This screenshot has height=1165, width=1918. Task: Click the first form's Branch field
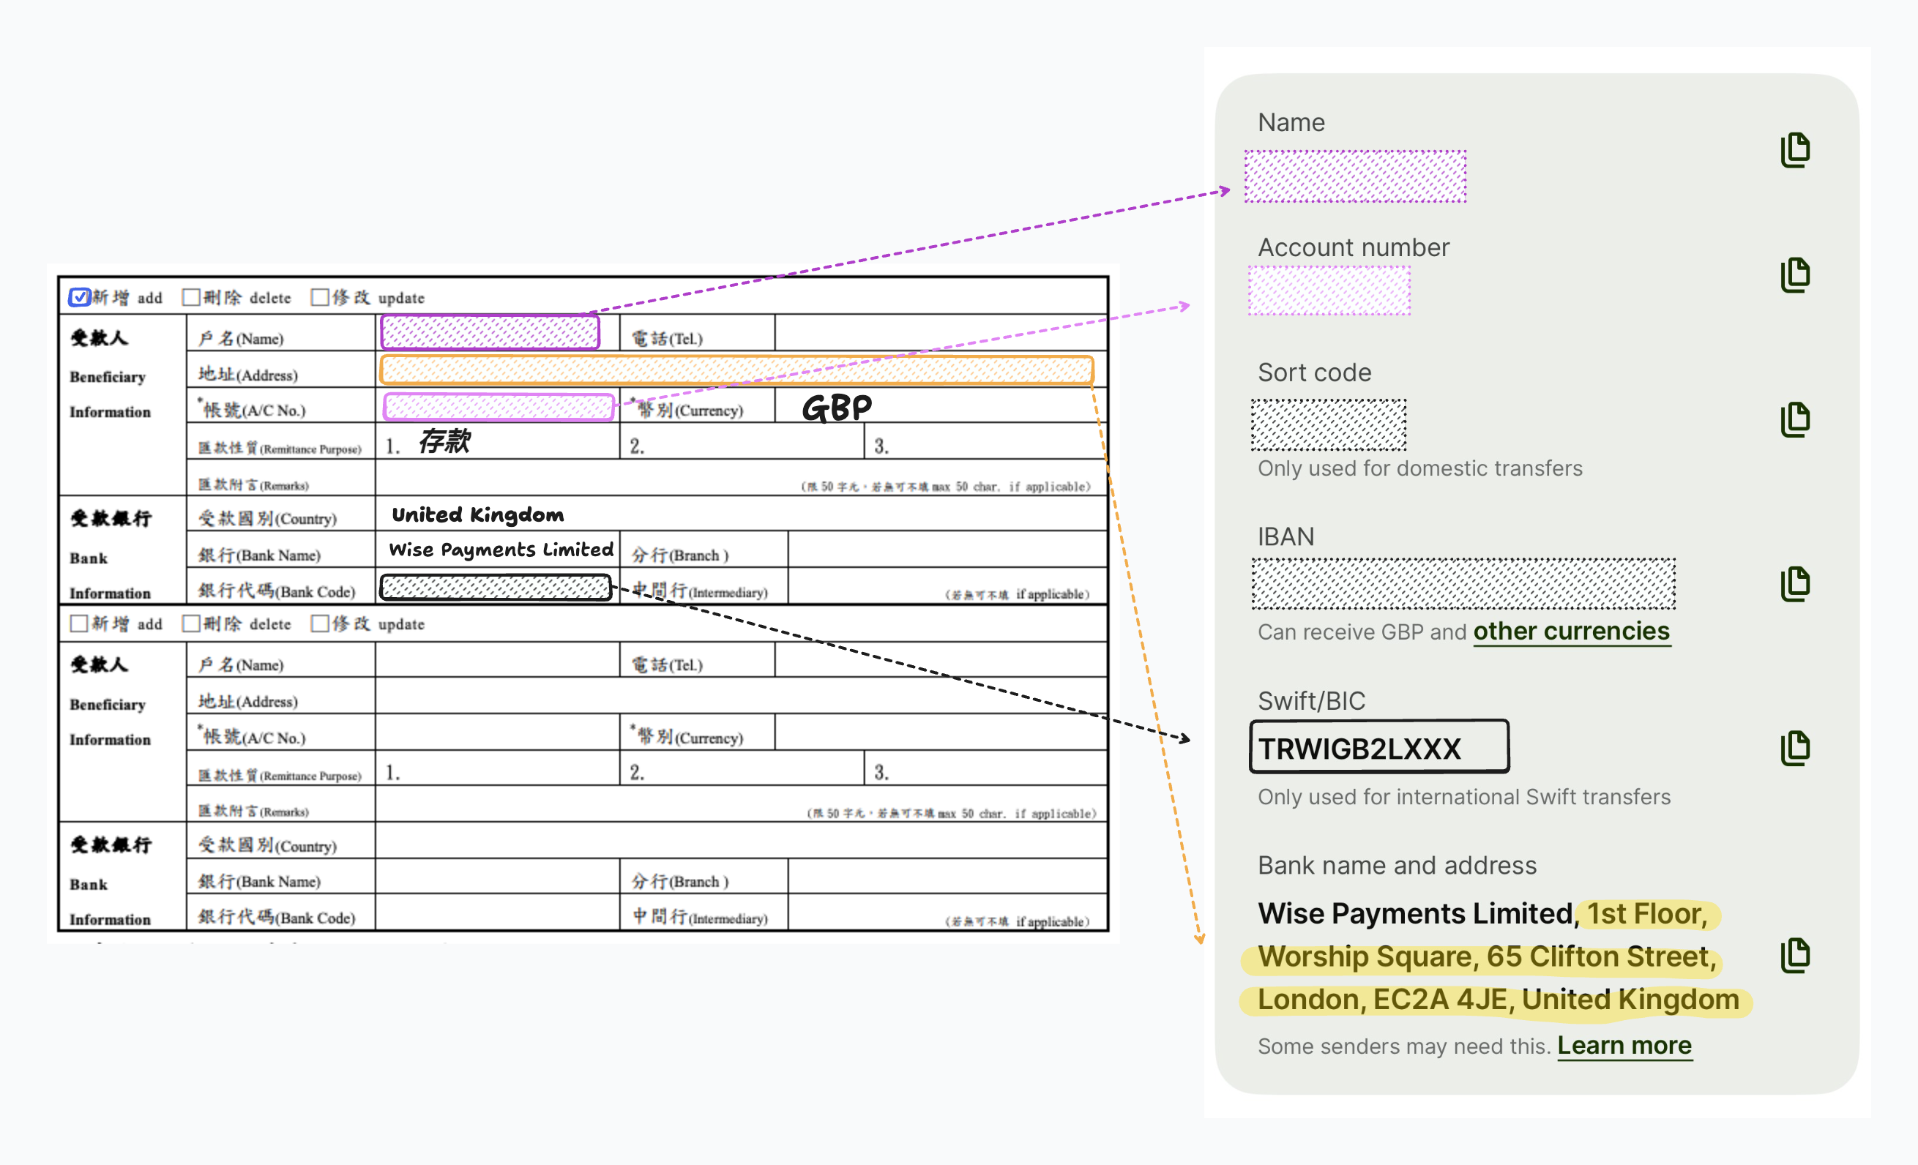pyautogui.click(x=947, y=550)
